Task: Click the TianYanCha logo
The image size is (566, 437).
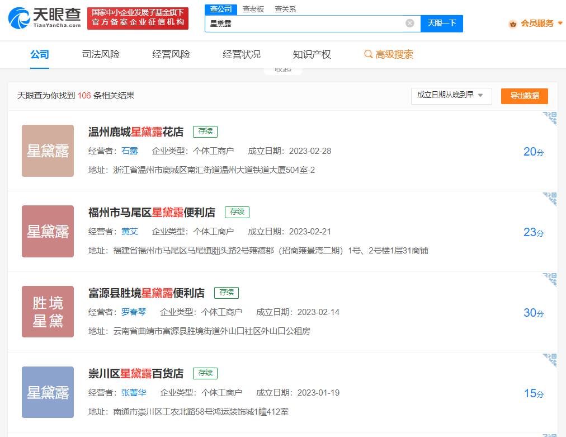Action: click(x=44, y=18)
